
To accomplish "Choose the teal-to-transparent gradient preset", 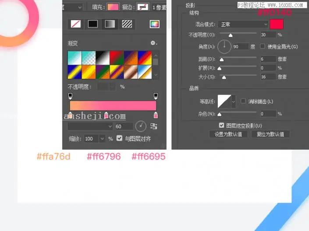I will tap(89, 58).
